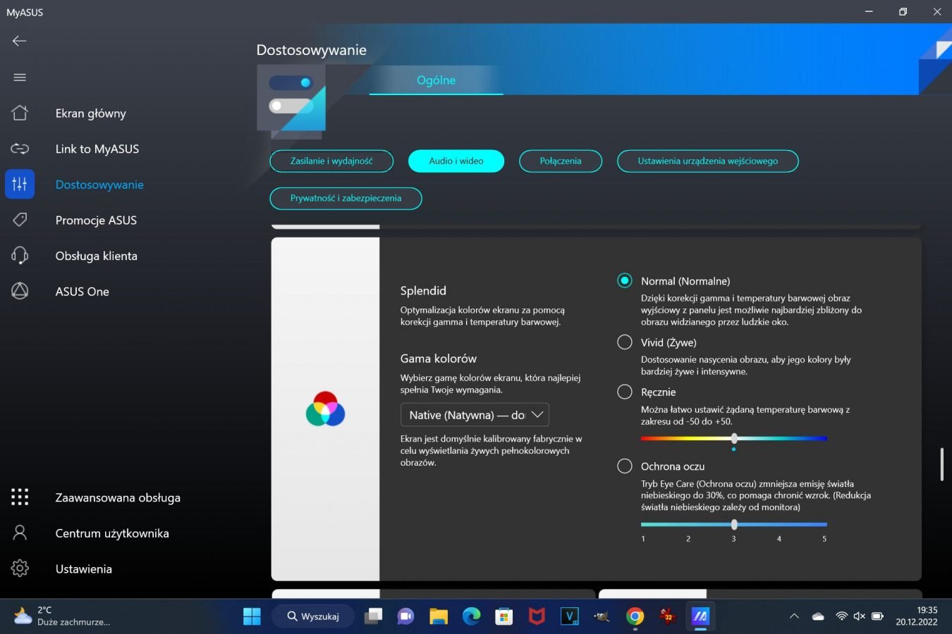The image size is (952, 634).
Task: Click Ustawienia urządzenia wejściowego button
Action: (x=708, y=161)
